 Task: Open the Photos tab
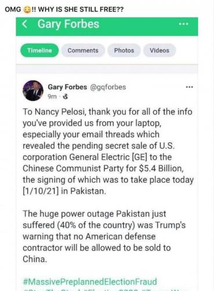click(124, 51)
